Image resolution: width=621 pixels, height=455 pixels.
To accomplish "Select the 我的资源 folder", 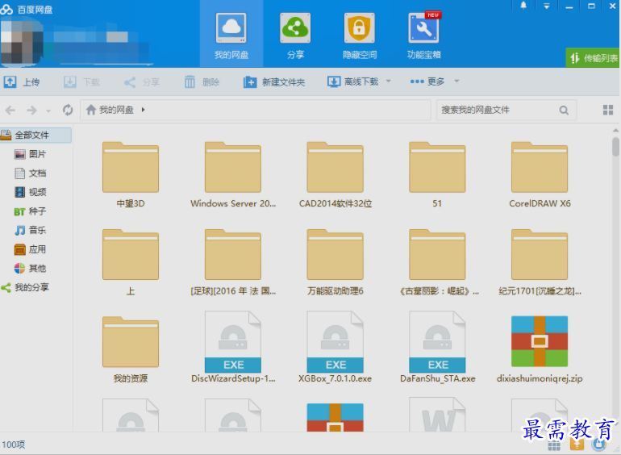I will coord(131,349).
